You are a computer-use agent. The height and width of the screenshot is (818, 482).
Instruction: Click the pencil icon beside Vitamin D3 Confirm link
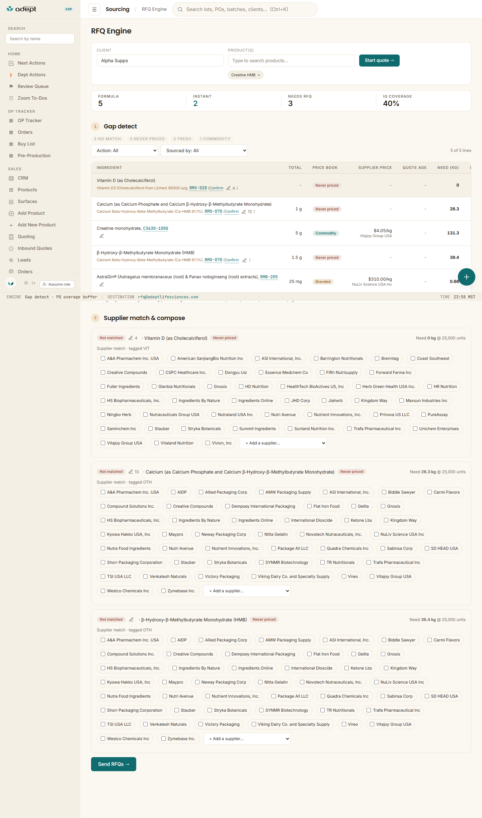pyautogui.click(x=229, y=188)
